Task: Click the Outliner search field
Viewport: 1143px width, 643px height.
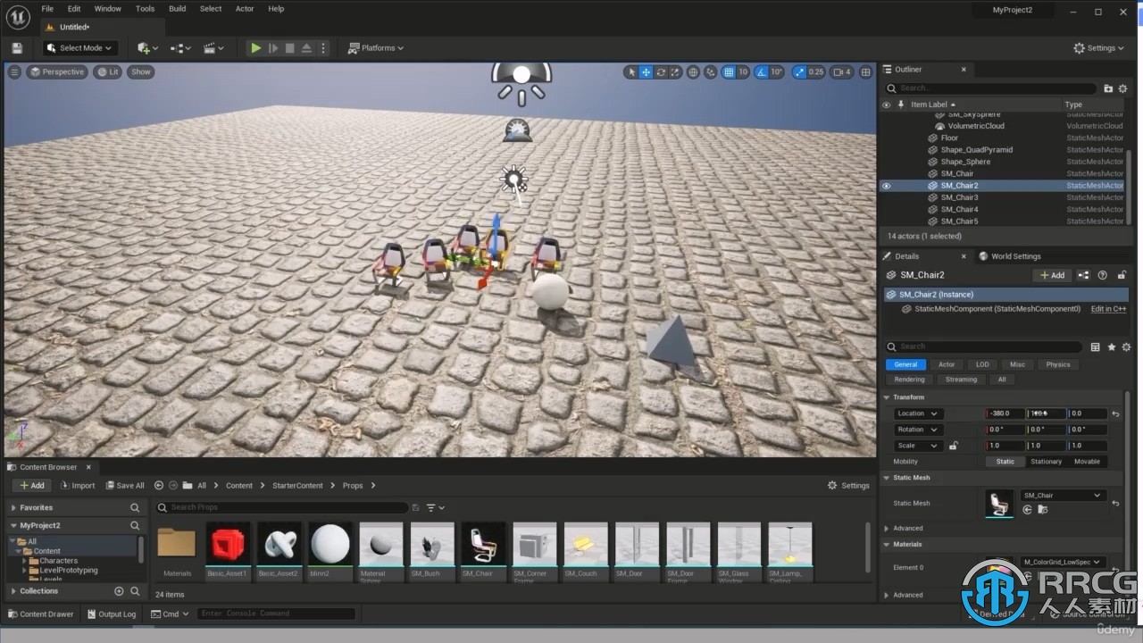Action: 989,88
